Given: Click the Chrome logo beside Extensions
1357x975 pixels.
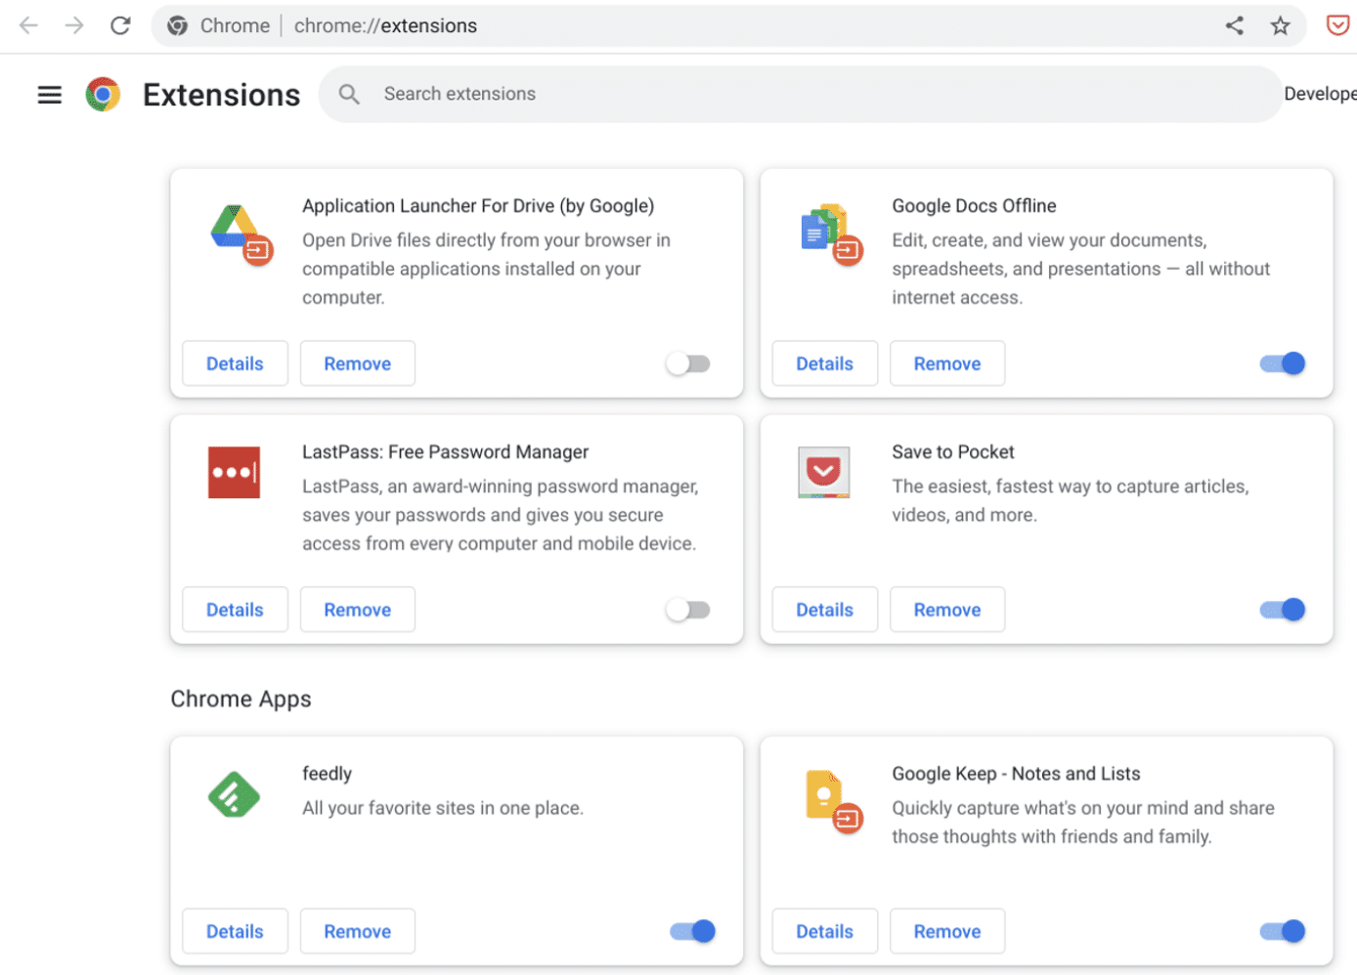Looking at the screenshot, I should (x=103, y=95).
